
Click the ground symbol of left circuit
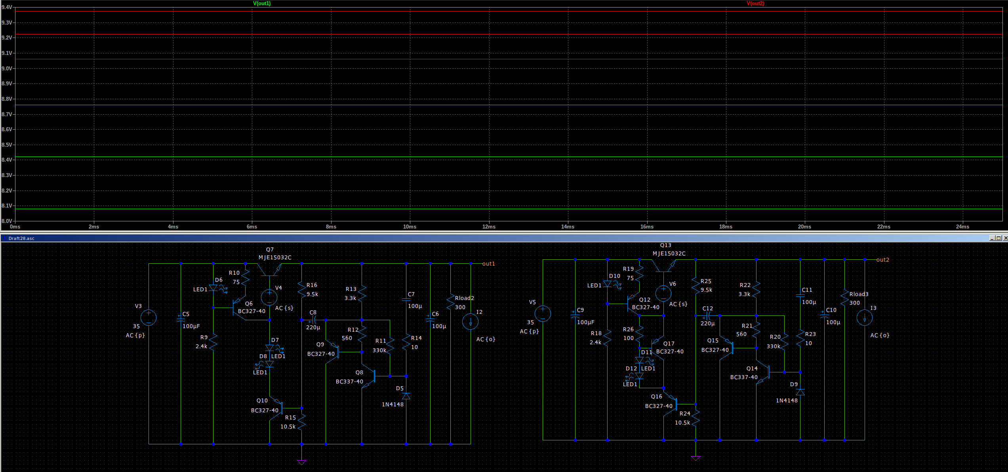pos(301,461)
